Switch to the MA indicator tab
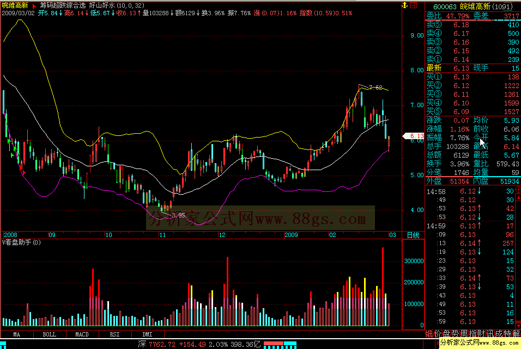The height and width of the screenshot is (349, 521). [16, 334]
